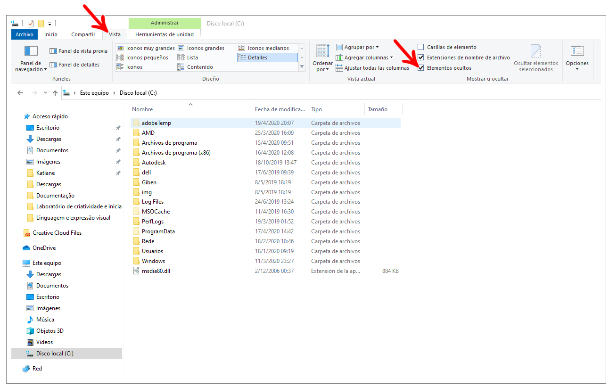The width and height of the screenshot is (609, 387).
Task: Open the recent locations dropdown arrow
Action: click(x=45, y=93)
